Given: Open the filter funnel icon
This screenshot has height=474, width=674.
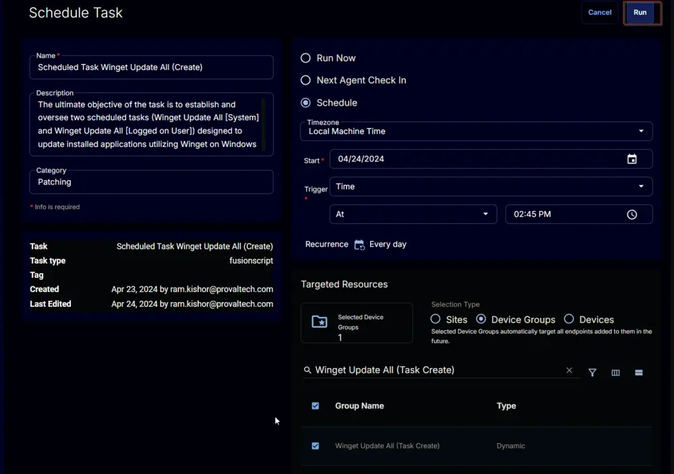Looking at the screenshot, I should tap(592, 372).
